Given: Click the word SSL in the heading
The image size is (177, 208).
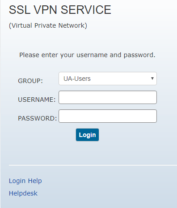Looking at the screenshot, I should (x=20, y=10).
